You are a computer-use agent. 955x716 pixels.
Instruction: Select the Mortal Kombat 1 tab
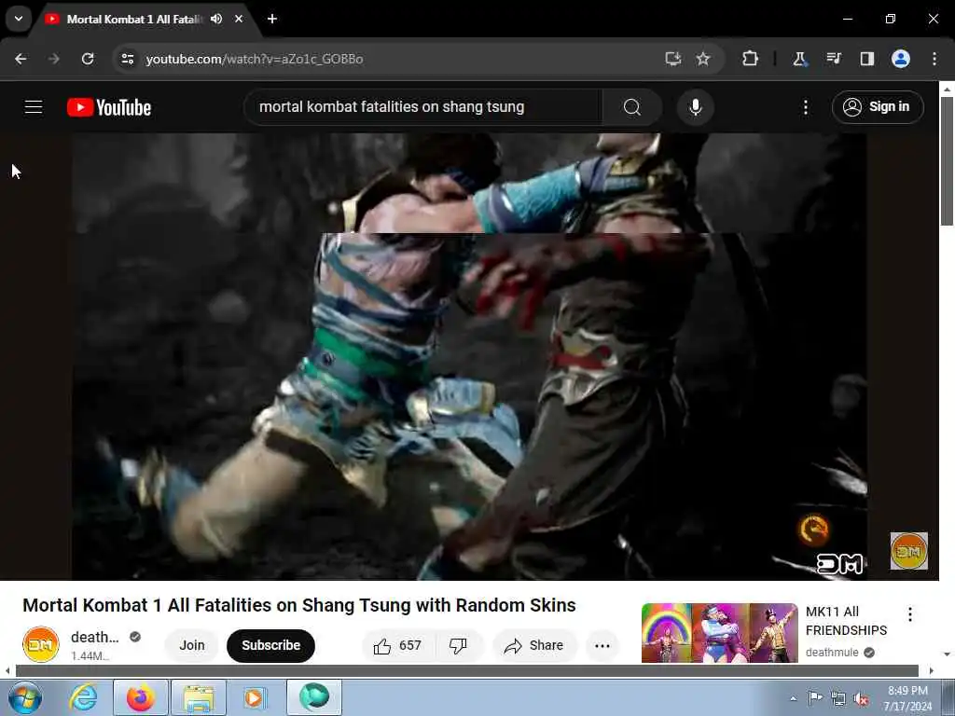[x=134, y=19]
